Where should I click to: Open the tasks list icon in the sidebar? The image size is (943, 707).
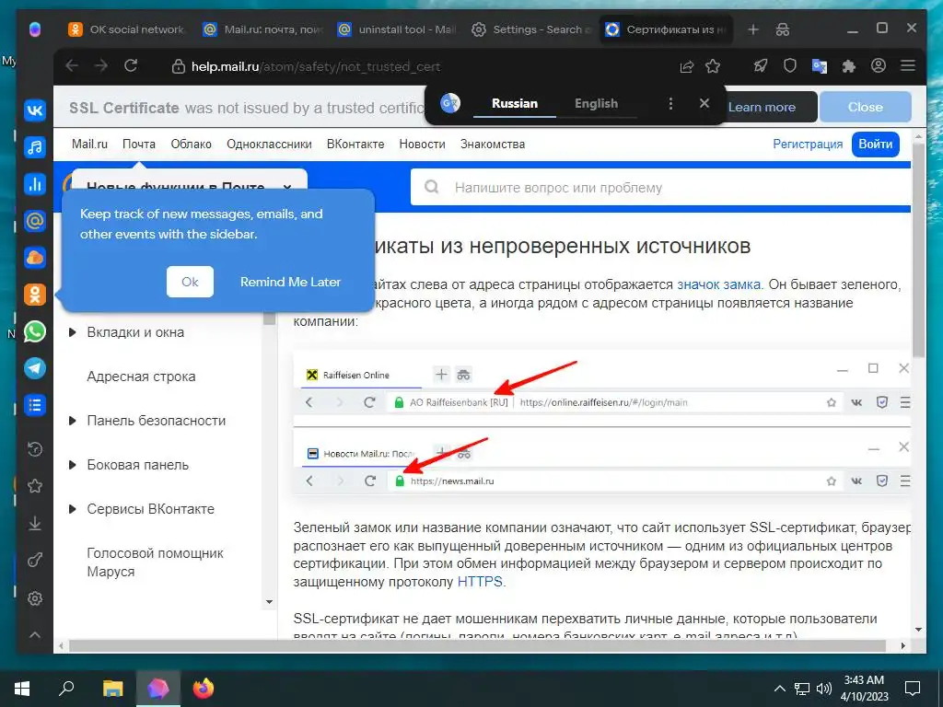coord(35,405)
